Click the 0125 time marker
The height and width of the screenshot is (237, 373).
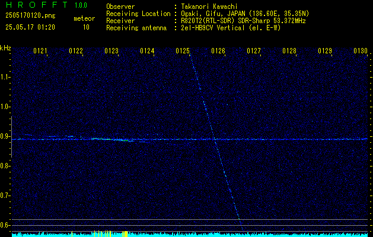(x=183, y=51)
